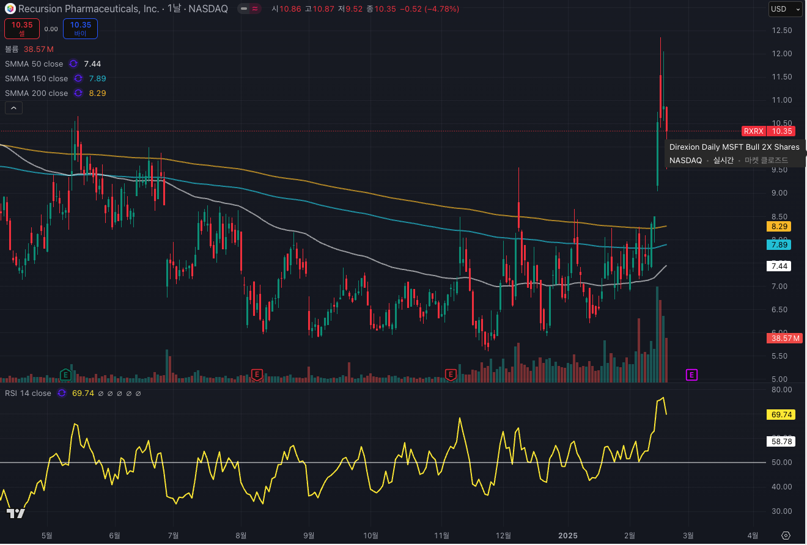Screen dimensions: 807x545
Task: Click the 7.89 value beside SMMA 150
Action: [97, 78]
